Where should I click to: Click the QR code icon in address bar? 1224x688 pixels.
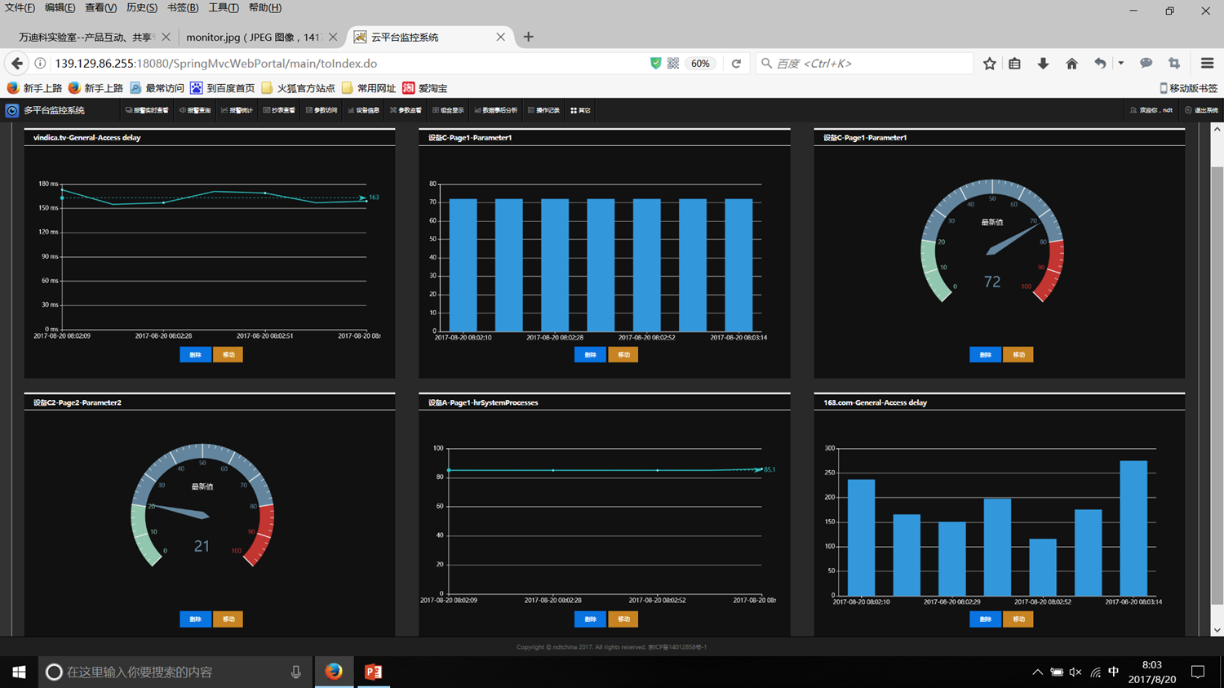tap(673, 64)
